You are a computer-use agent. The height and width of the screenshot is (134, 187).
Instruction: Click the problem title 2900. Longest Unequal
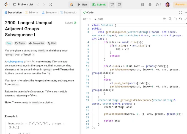point(29,29)
